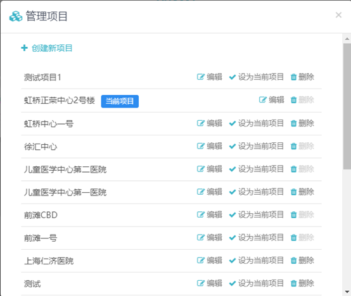Click 编辑 text for 测试项目1
Viewport: 351px width, 296px height.
click(214, 77)
